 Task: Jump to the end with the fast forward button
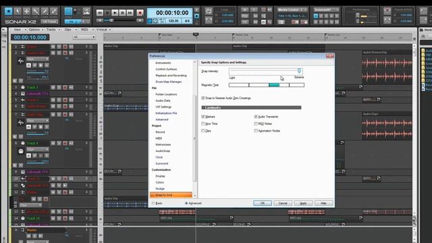pyautogui.click(x=130, y=13)
